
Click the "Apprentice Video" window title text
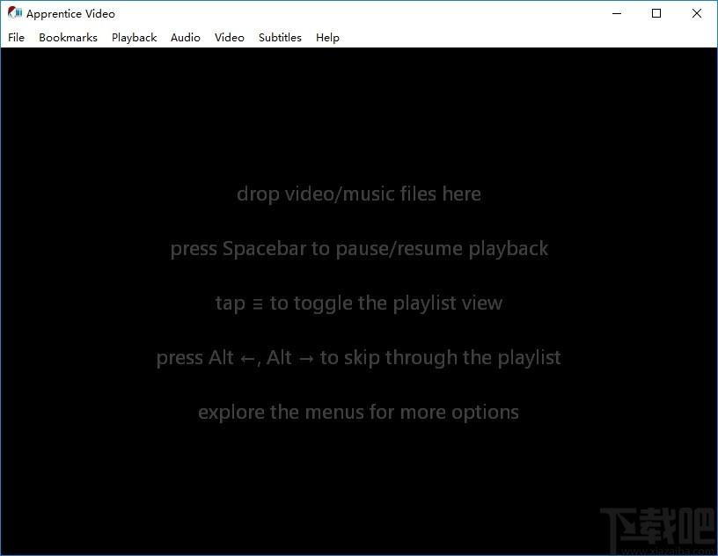pyautogui.click(x=70, y=14)
